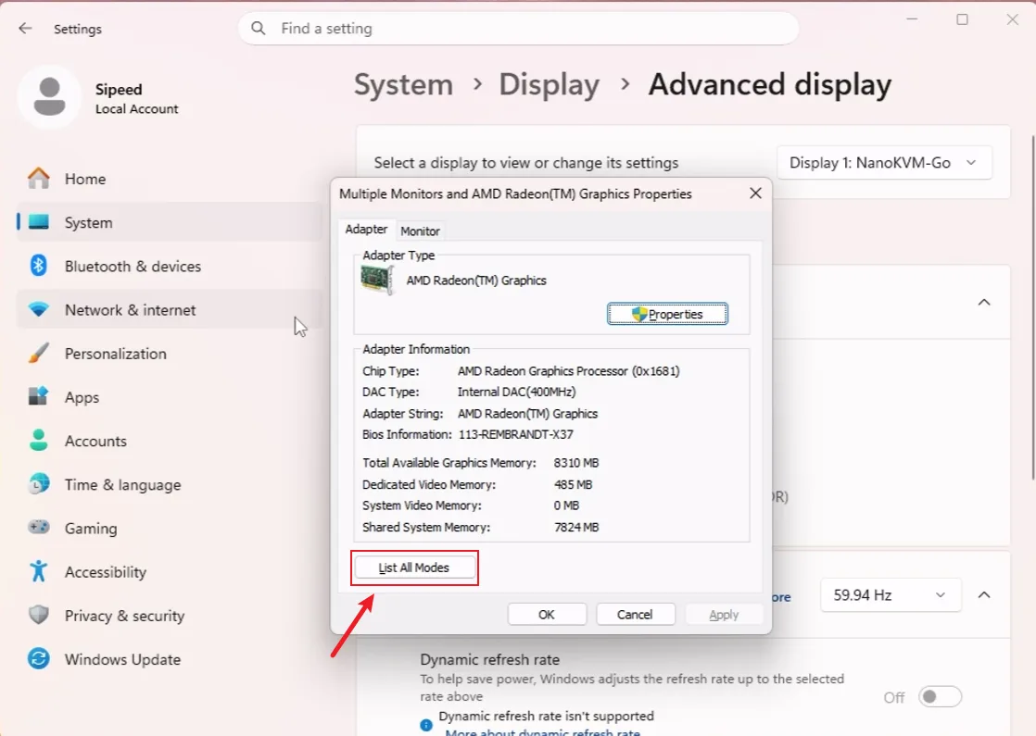This screenshot has height=736, width=1036.
Task: Click the Internal DAC(400MHz) value
Action: pyautogui.click(x=517, y=393)
